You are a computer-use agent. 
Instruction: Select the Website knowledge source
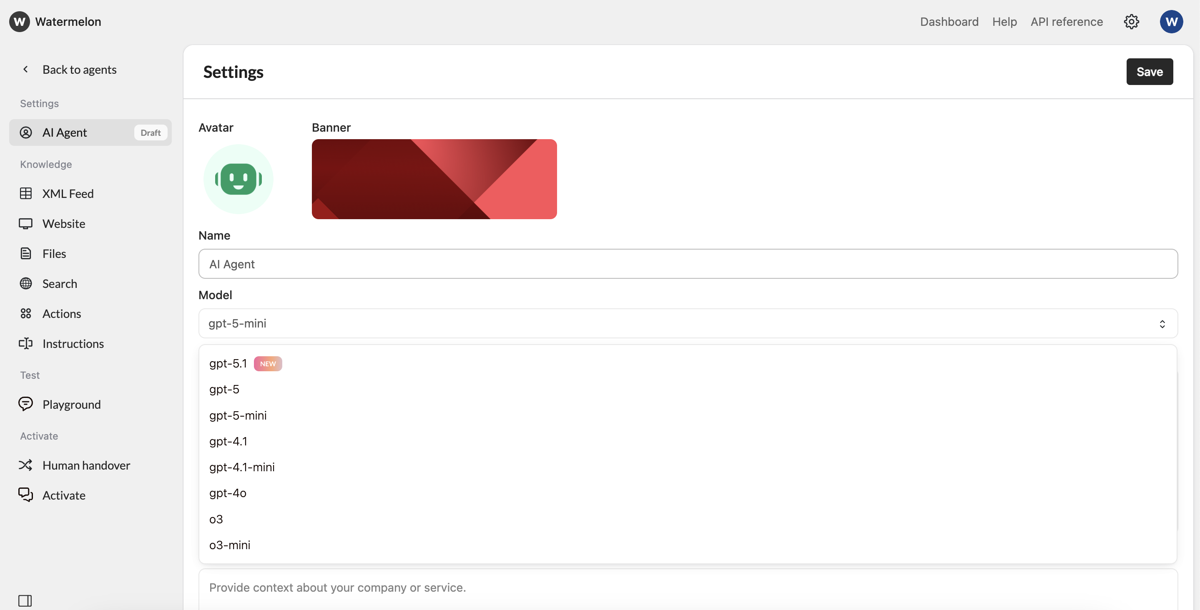[63, 223]
